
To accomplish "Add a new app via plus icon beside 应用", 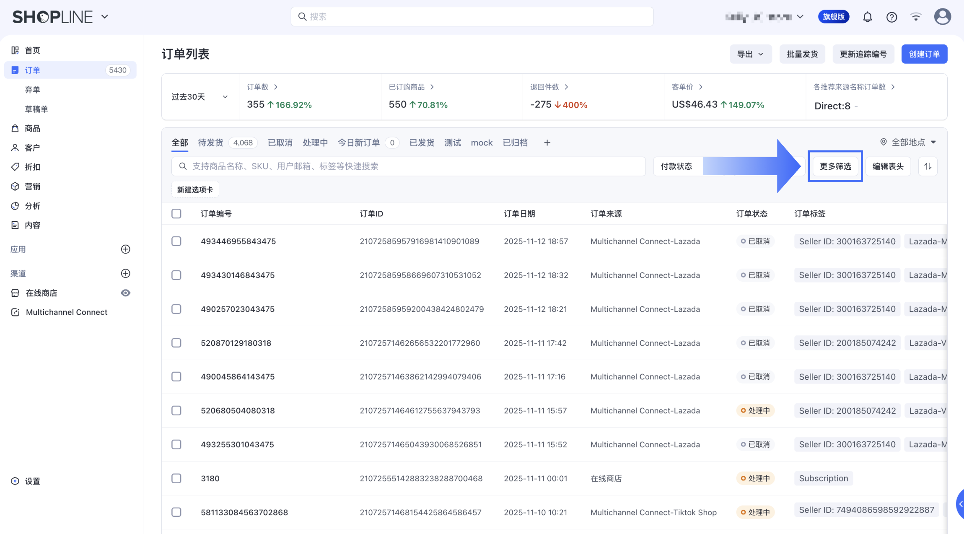I will (125, 249).
